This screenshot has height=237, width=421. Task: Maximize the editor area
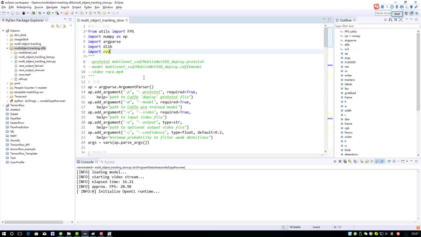pos(329,20)
